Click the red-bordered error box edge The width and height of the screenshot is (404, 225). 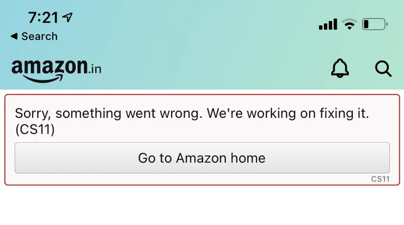point(202,95)
